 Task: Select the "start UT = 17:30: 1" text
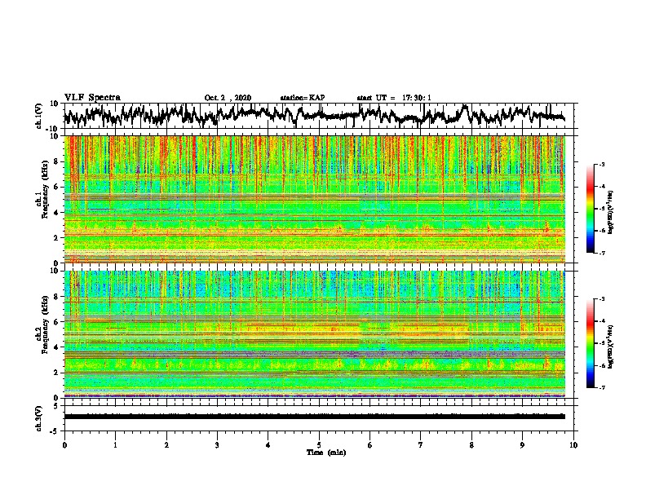pyautogui.click(x=394, y=98)
